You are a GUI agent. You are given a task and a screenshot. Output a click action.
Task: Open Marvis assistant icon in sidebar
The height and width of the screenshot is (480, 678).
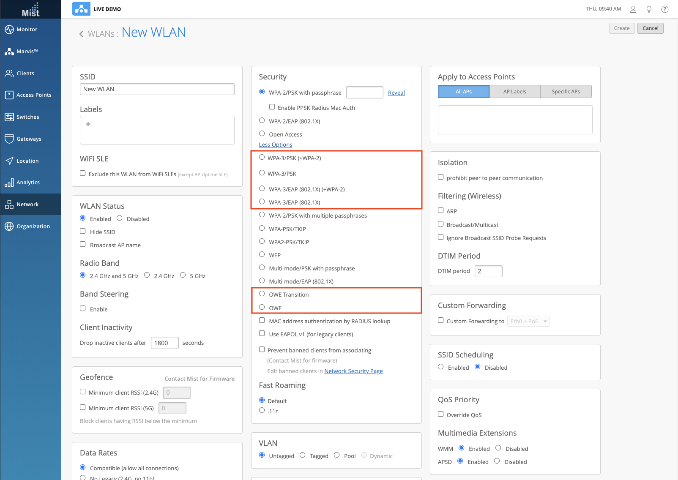tap(9, 52)
